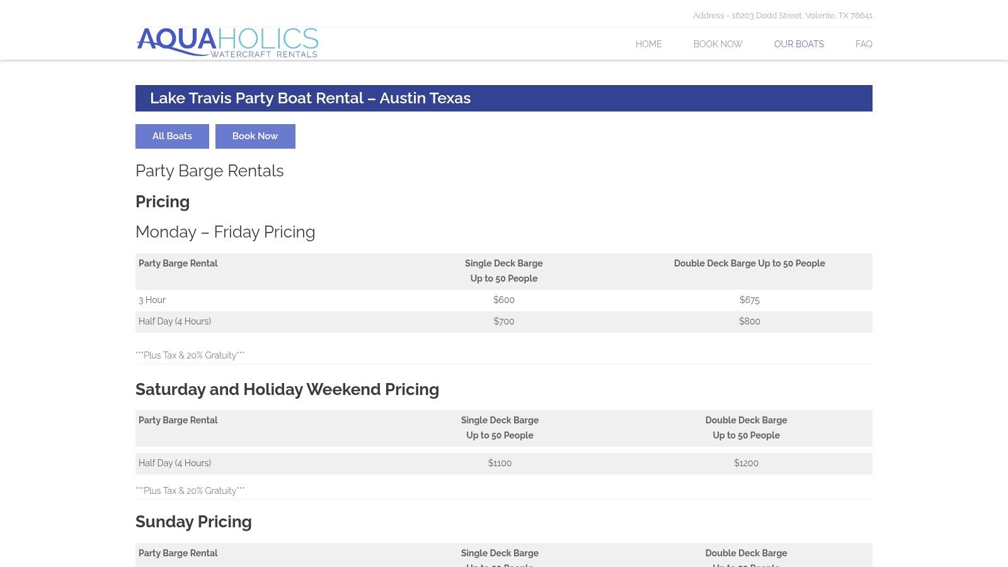Click Double Deck Barge header in weekday table
This screenshot has height=567, width=1008.
(750, 263)
